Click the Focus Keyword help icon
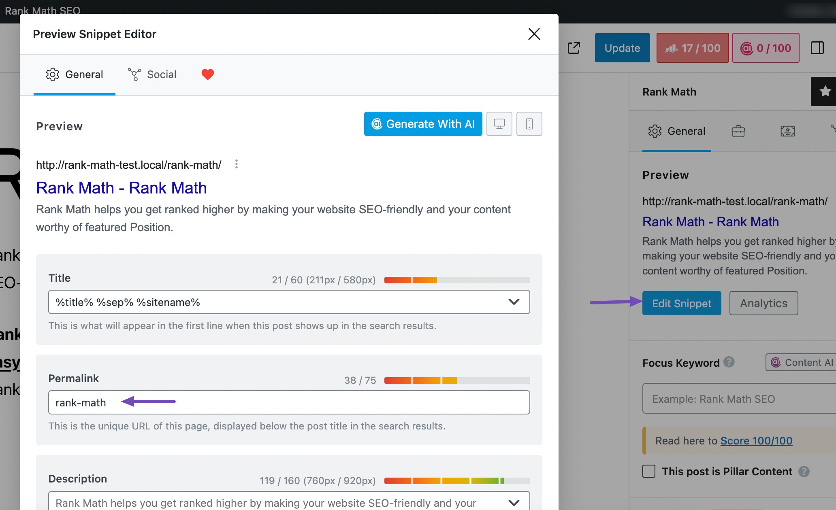Image resolution: width=836 pixels, height=510 pixels. [x=729, y=362]
